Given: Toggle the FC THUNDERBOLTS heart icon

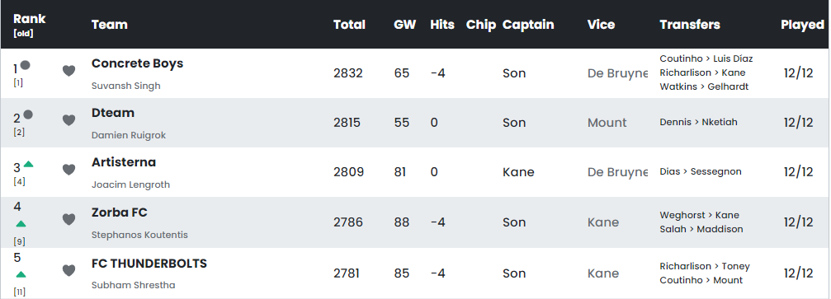Looking at the screenshot, I should [68, 270].
